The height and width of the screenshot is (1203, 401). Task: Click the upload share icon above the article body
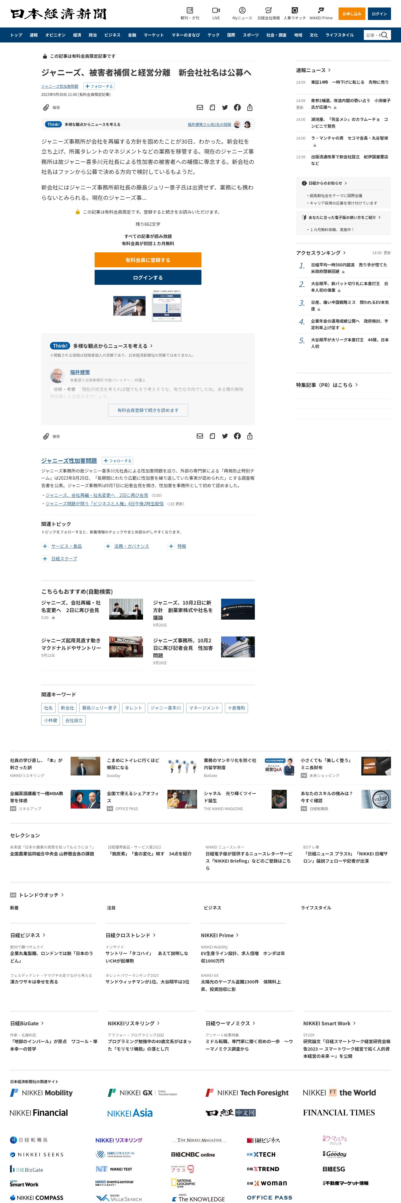click(x=250, y=107)
